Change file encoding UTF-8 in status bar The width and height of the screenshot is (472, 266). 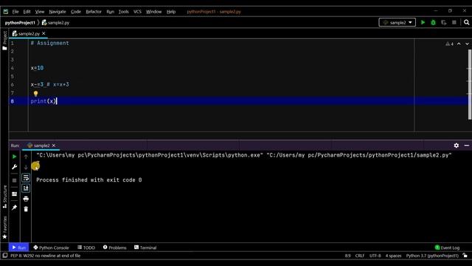375,256
